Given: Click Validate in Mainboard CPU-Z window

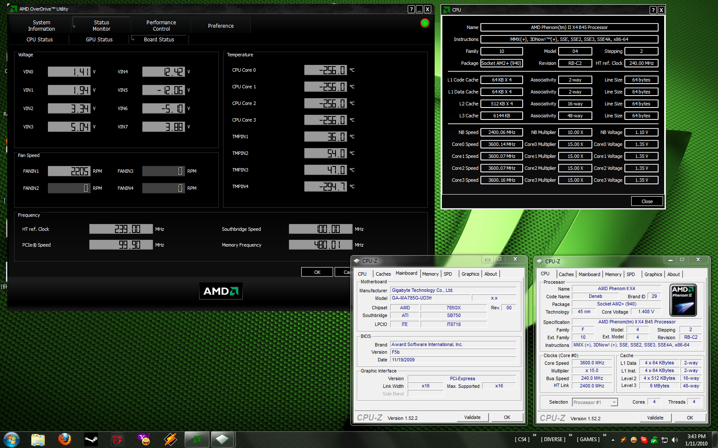Looking at the screenshot, I should [472, 417].
